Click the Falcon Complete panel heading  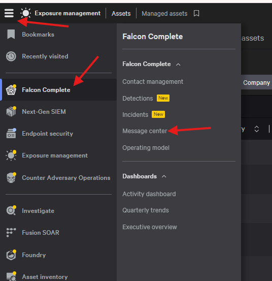(x=152, y=37)
